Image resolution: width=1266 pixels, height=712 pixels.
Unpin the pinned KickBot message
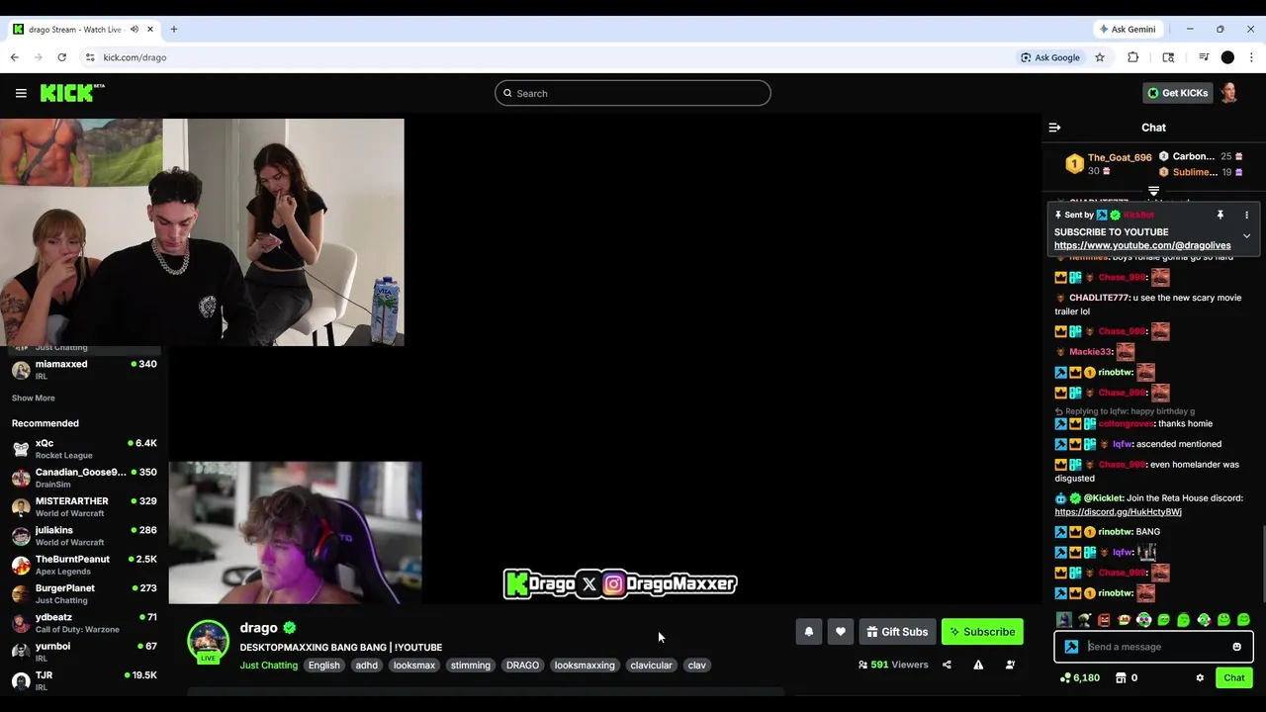click(x=1221, y=215)
